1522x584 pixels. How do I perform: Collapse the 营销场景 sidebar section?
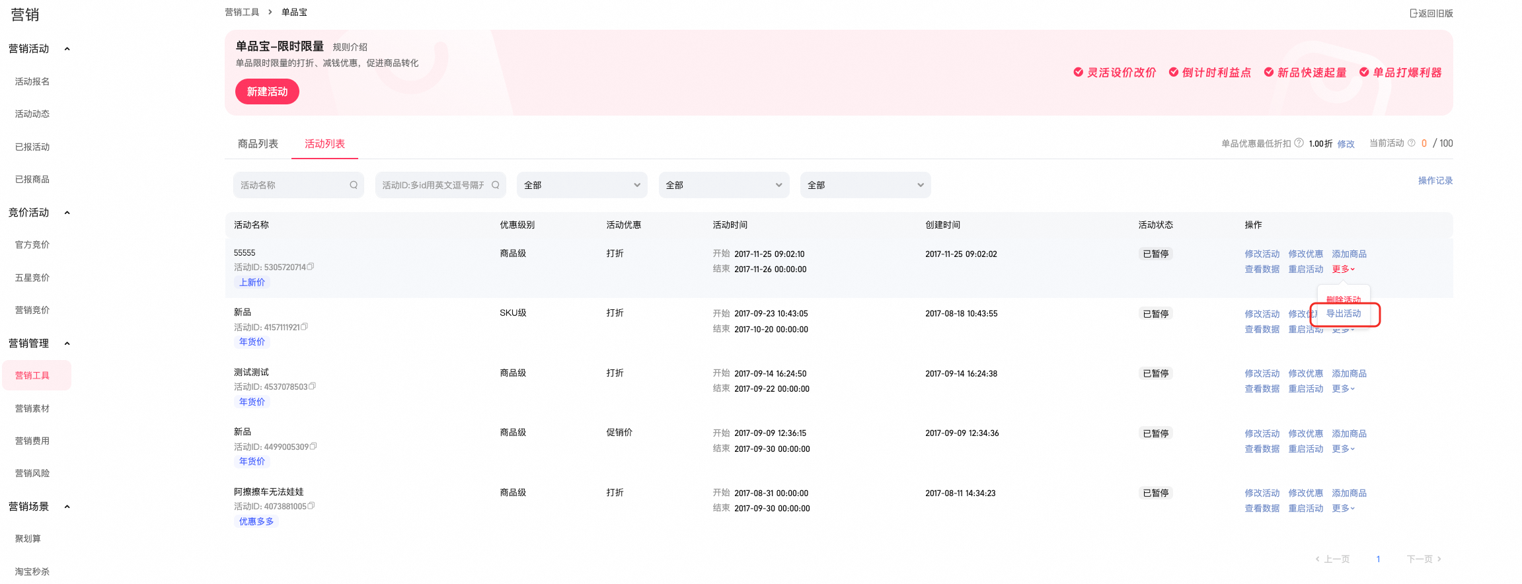click(67, 507)
